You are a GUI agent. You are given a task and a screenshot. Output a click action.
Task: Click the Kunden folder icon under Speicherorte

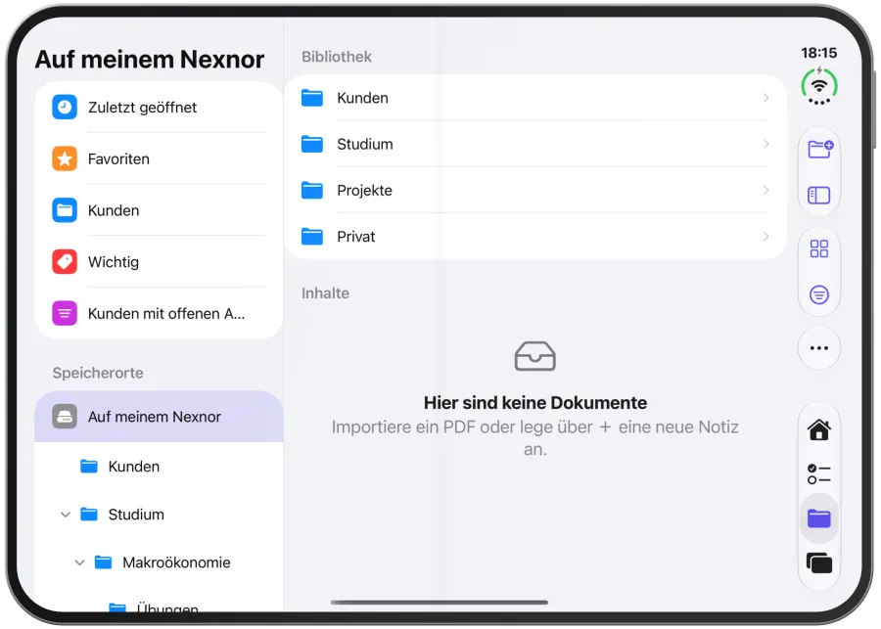click(x=89, y=467)
